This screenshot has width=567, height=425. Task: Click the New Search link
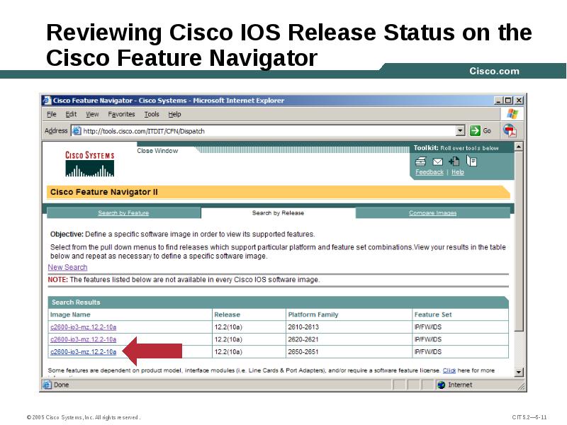[67, 268]
